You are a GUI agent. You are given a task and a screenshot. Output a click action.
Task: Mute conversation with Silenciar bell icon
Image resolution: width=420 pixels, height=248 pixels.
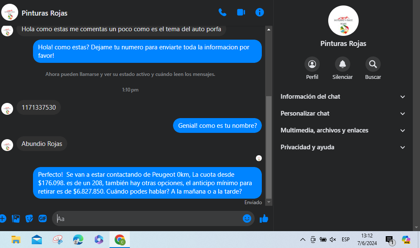pyautogui.click(x=343, y=64)
